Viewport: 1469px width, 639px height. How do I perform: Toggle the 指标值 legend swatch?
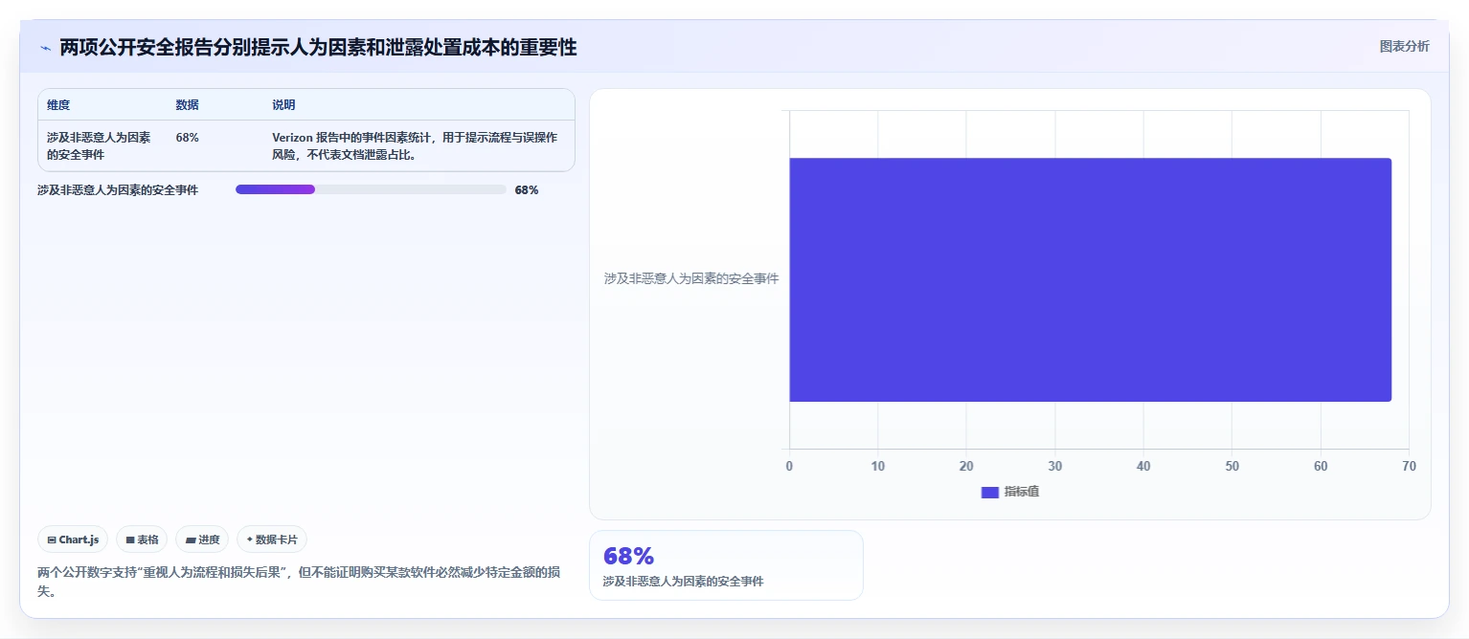[990, 492]
